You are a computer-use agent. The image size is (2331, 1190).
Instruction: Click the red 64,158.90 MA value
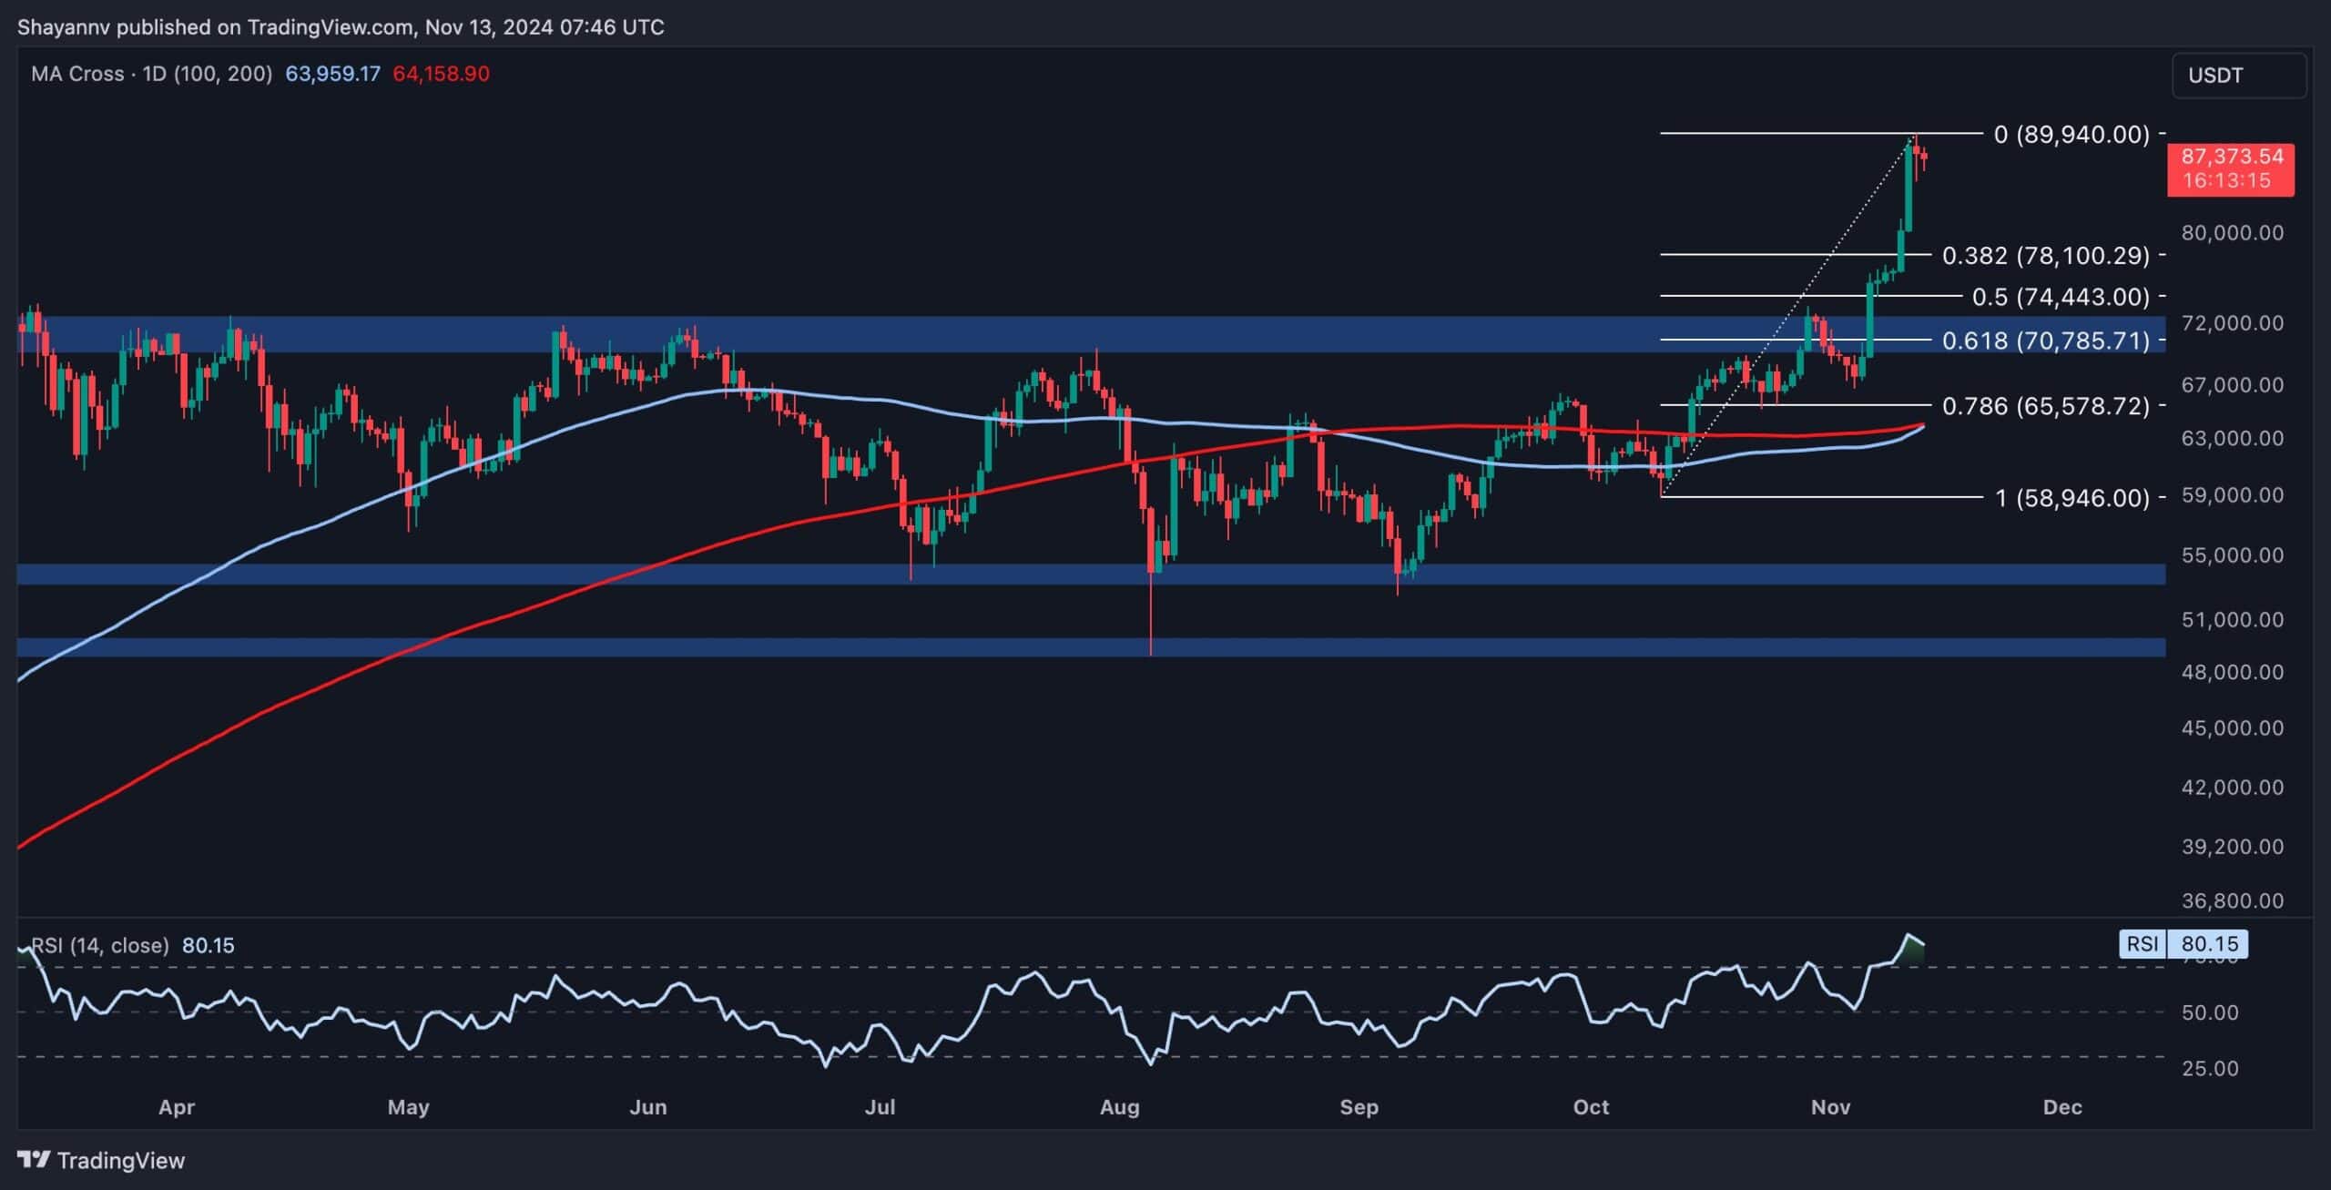tap(441, 74)
